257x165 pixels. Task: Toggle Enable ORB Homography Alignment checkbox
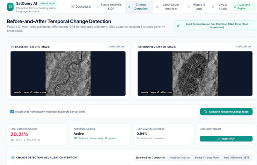point(12,111)
